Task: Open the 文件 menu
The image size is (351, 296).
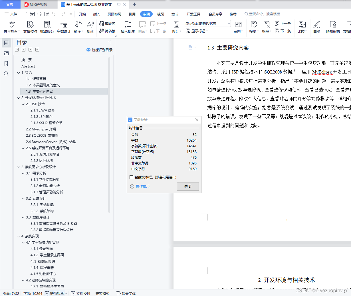Action: pos(14,14)
